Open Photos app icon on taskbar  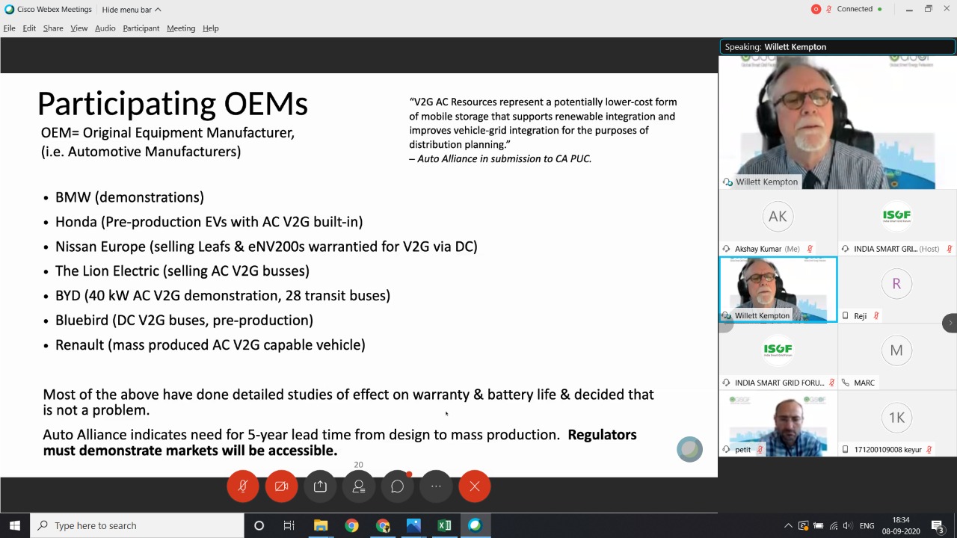(x=413, y=525)
